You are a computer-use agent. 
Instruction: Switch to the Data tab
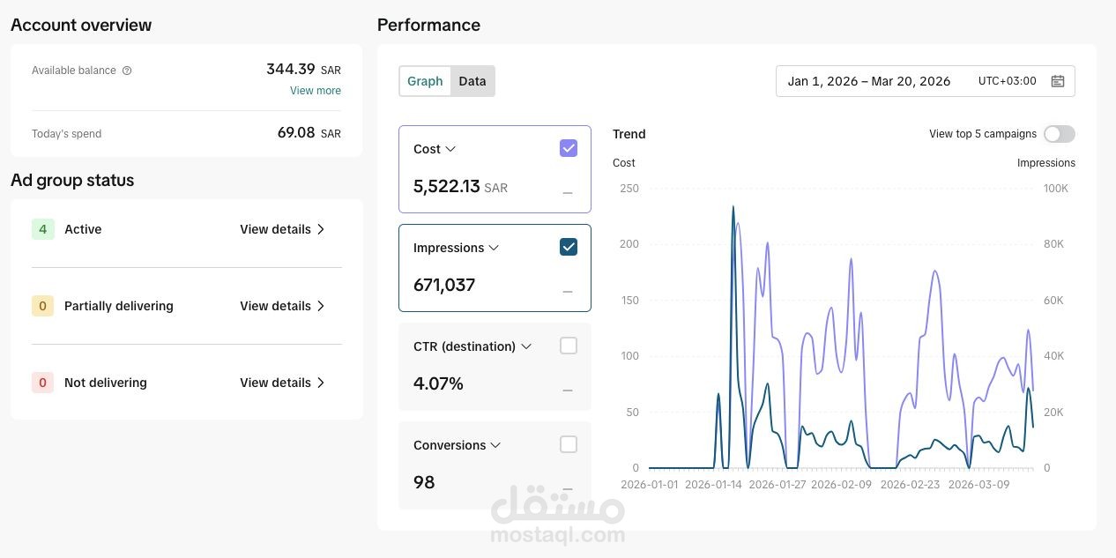coord(472,81)
